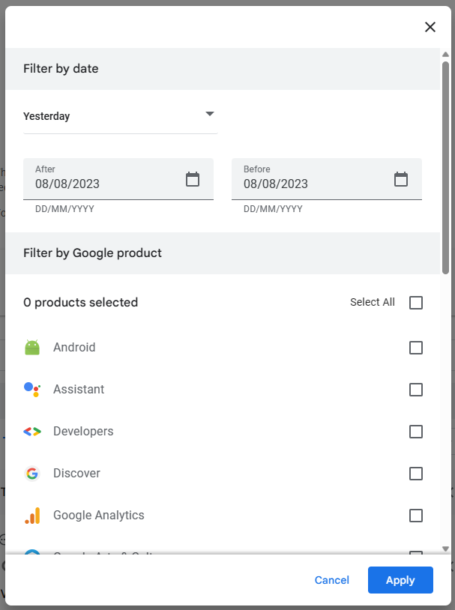This screenshot has height=610, width=455.
Task: Click the scrollbar up arrow
Action: [446, 55]
